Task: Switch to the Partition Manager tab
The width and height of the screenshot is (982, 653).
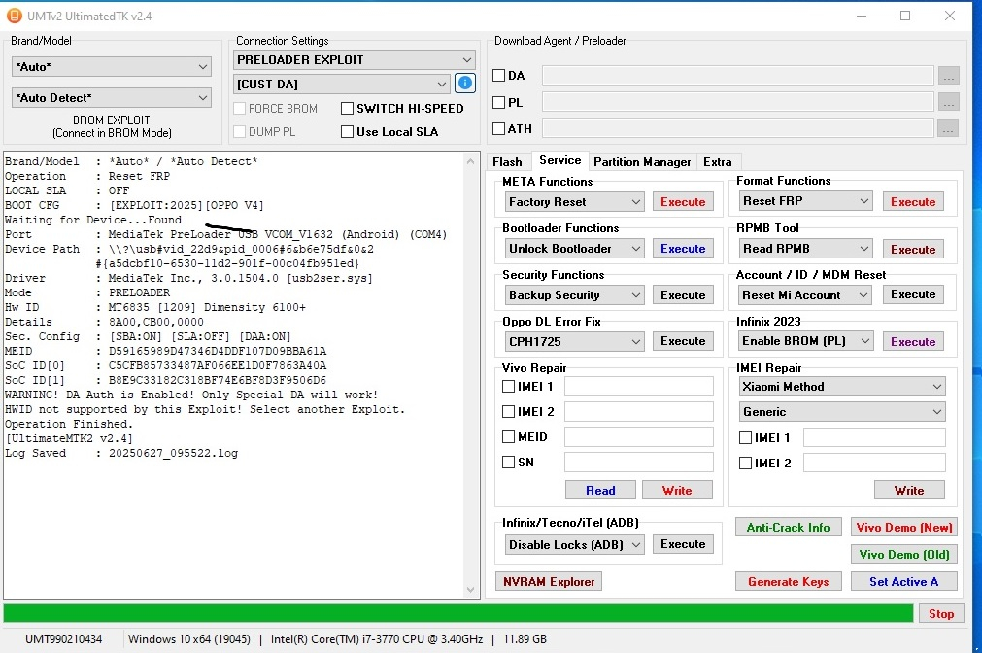Action: (x=642, y=161)
